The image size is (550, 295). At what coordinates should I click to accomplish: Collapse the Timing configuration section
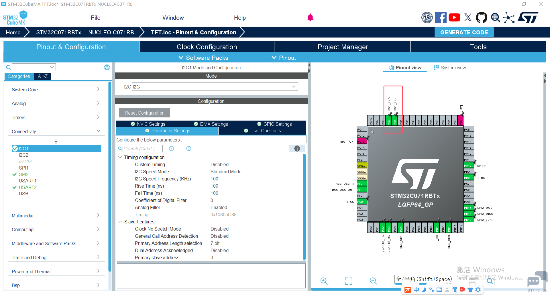tap(120, 157)
